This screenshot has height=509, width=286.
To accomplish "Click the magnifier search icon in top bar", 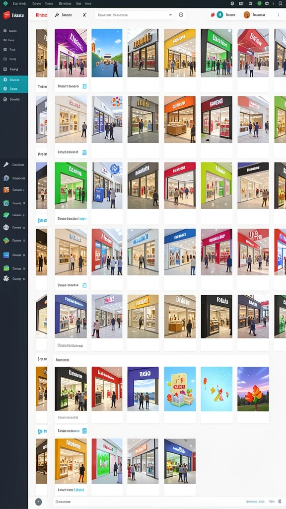I will [x=281, y=3].
